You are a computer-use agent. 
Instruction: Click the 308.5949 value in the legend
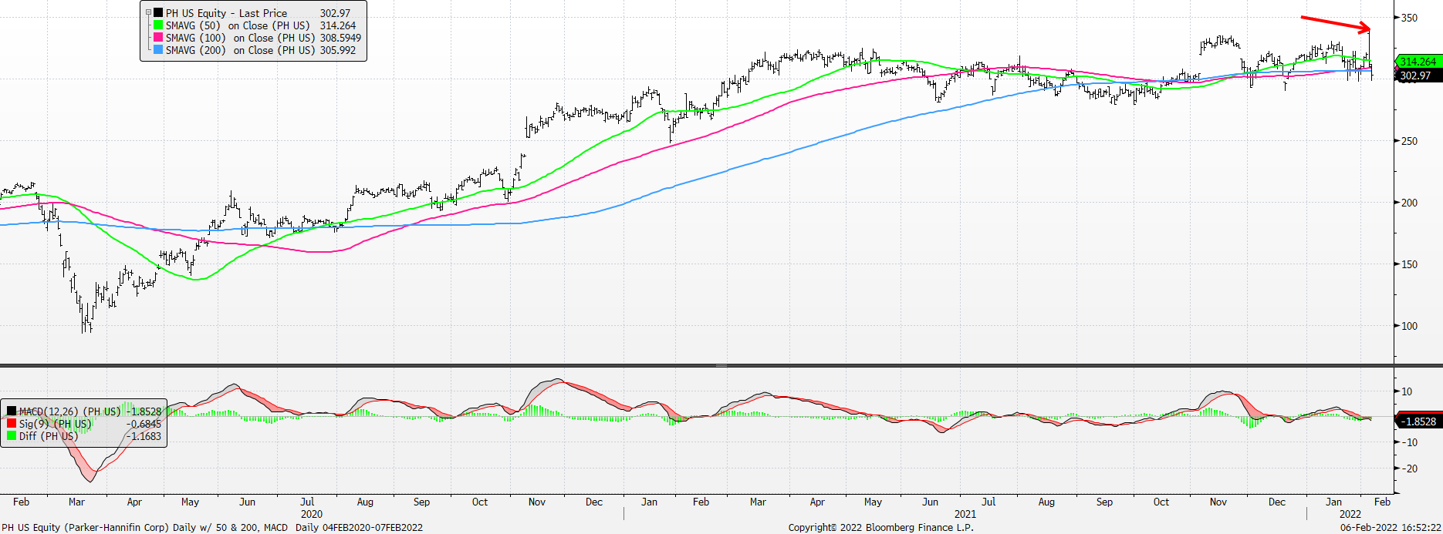pos(340,38)
